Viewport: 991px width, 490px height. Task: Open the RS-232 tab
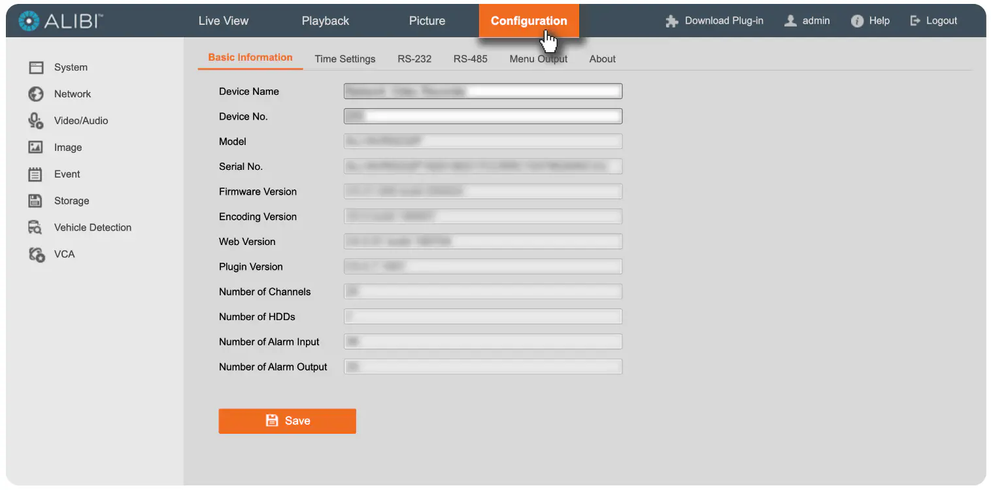tap(414, 59)
